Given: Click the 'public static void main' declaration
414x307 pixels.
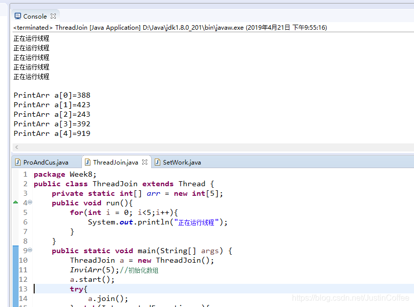Looking at the screenshot, I should (x=142, y=251).
